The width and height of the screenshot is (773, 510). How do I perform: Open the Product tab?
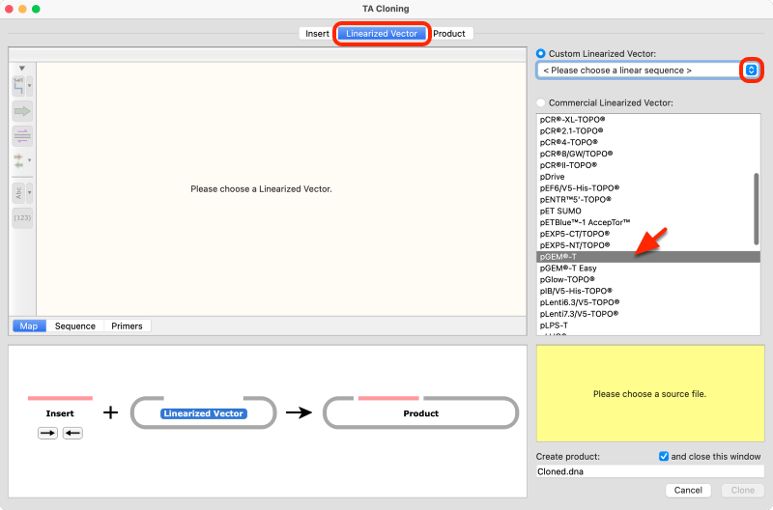(449, 34)
